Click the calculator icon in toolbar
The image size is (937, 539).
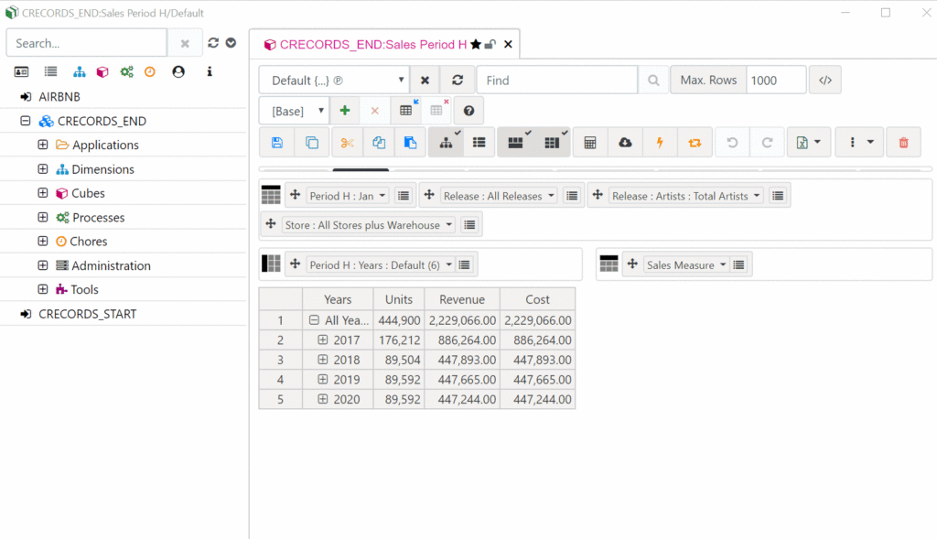point(590,143)
